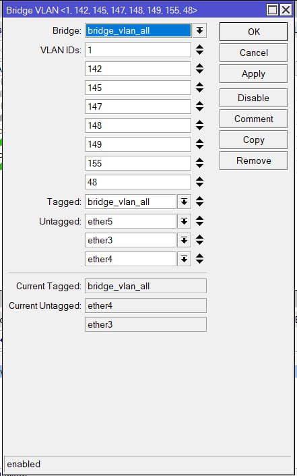Click add/remove arrows beside ether4 Untagged entry
The height and width of the screenshot is (476, 297).
point(199,259)
